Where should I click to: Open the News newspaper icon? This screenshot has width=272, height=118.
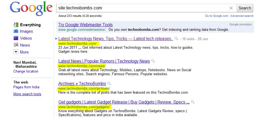[16, 45]
